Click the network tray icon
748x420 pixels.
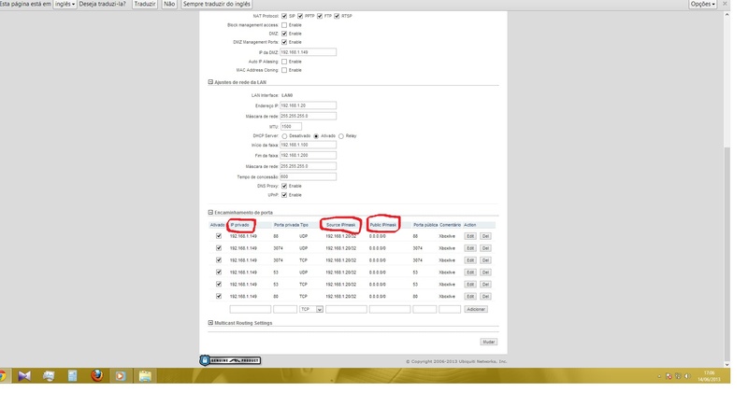[678, 376]
